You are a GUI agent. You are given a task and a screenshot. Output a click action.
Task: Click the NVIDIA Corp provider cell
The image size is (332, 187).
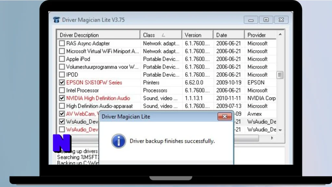click(x=262, y=98)
